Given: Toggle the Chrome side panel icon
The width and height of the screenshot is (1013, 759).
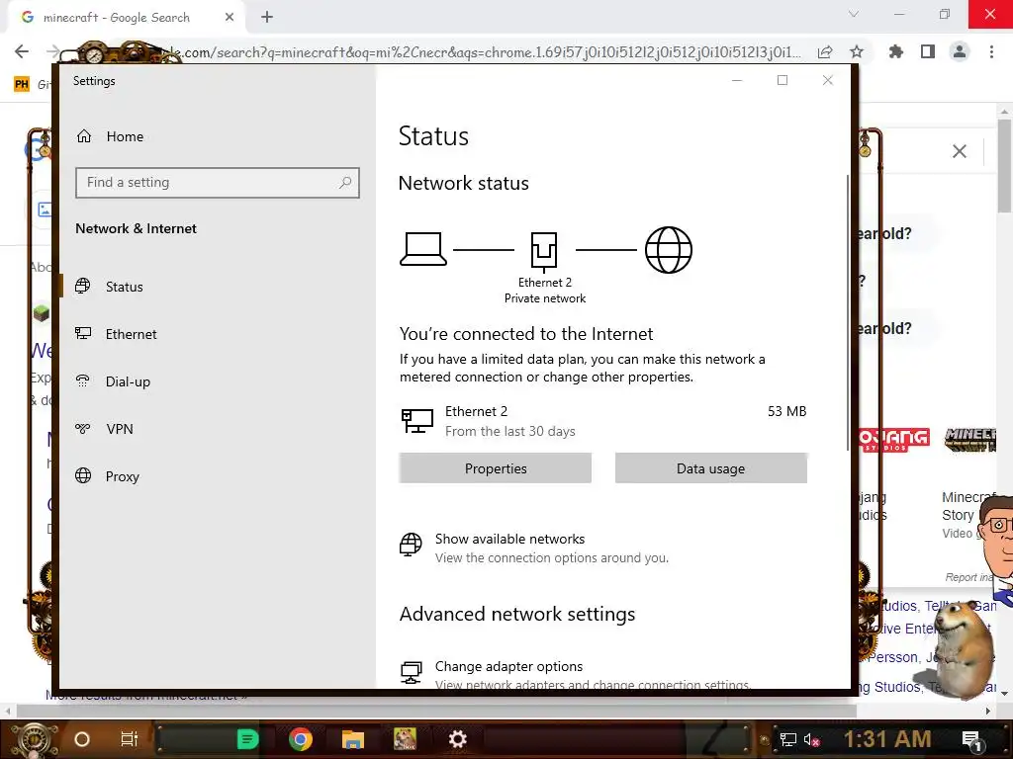Looking at the screenshot, I should [928, 51].
